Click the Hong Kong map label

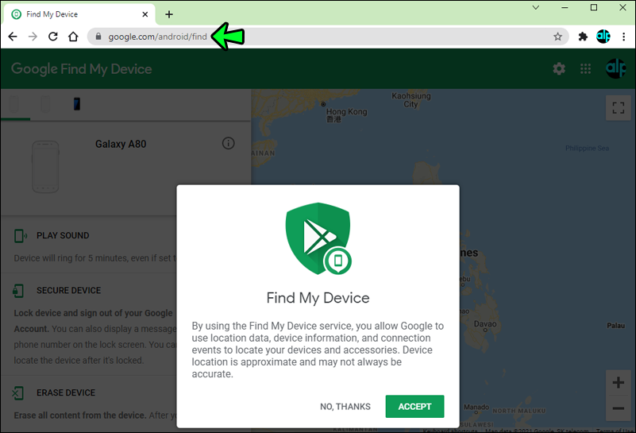click(x=346, y=115)
